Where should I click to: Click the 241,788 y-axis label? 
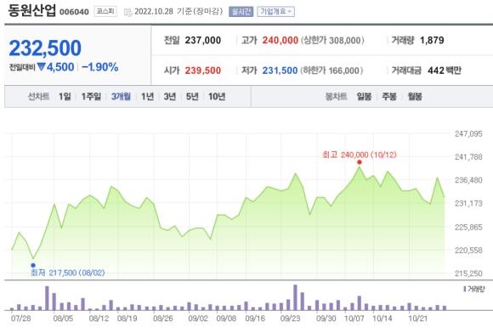[x=468, y=157]
